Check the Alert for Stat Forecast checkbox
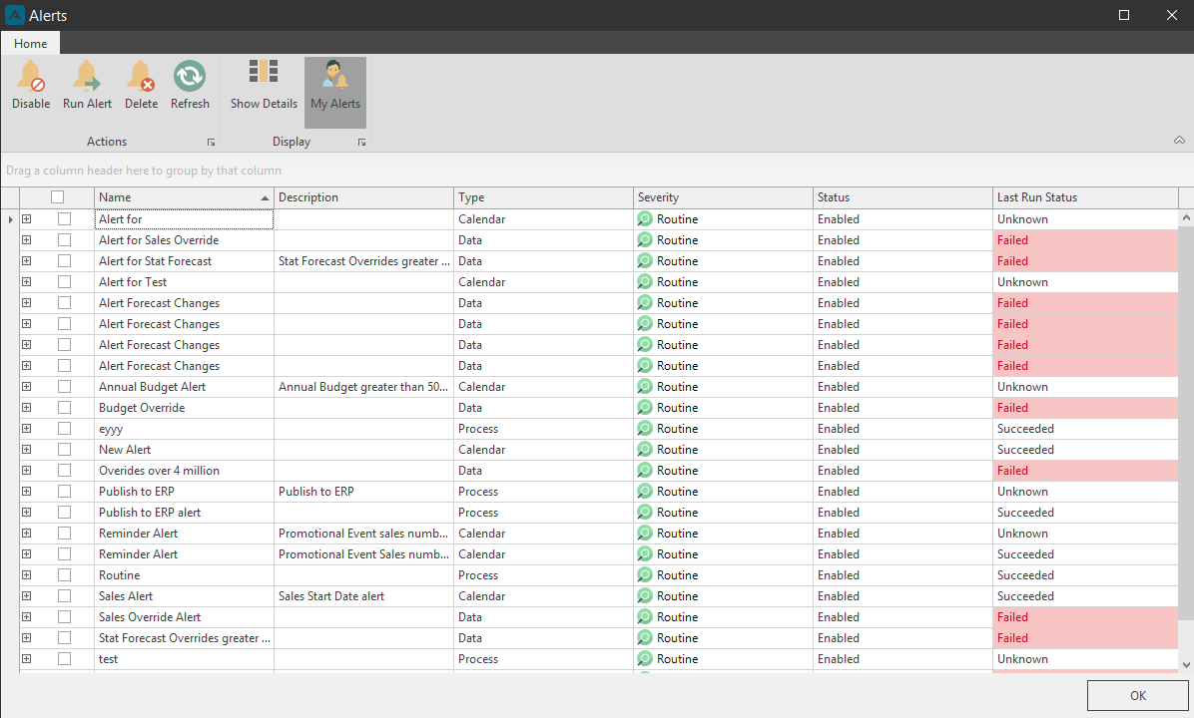The image size is (1194, 718). coord(64,261)
